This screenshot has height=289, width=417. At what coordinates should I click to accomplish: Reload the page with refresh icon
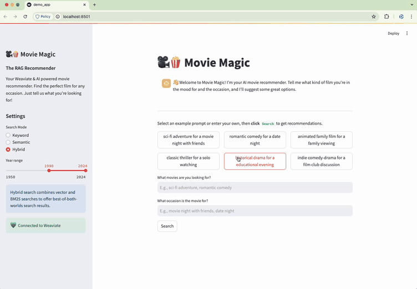(x=25, y=17)
